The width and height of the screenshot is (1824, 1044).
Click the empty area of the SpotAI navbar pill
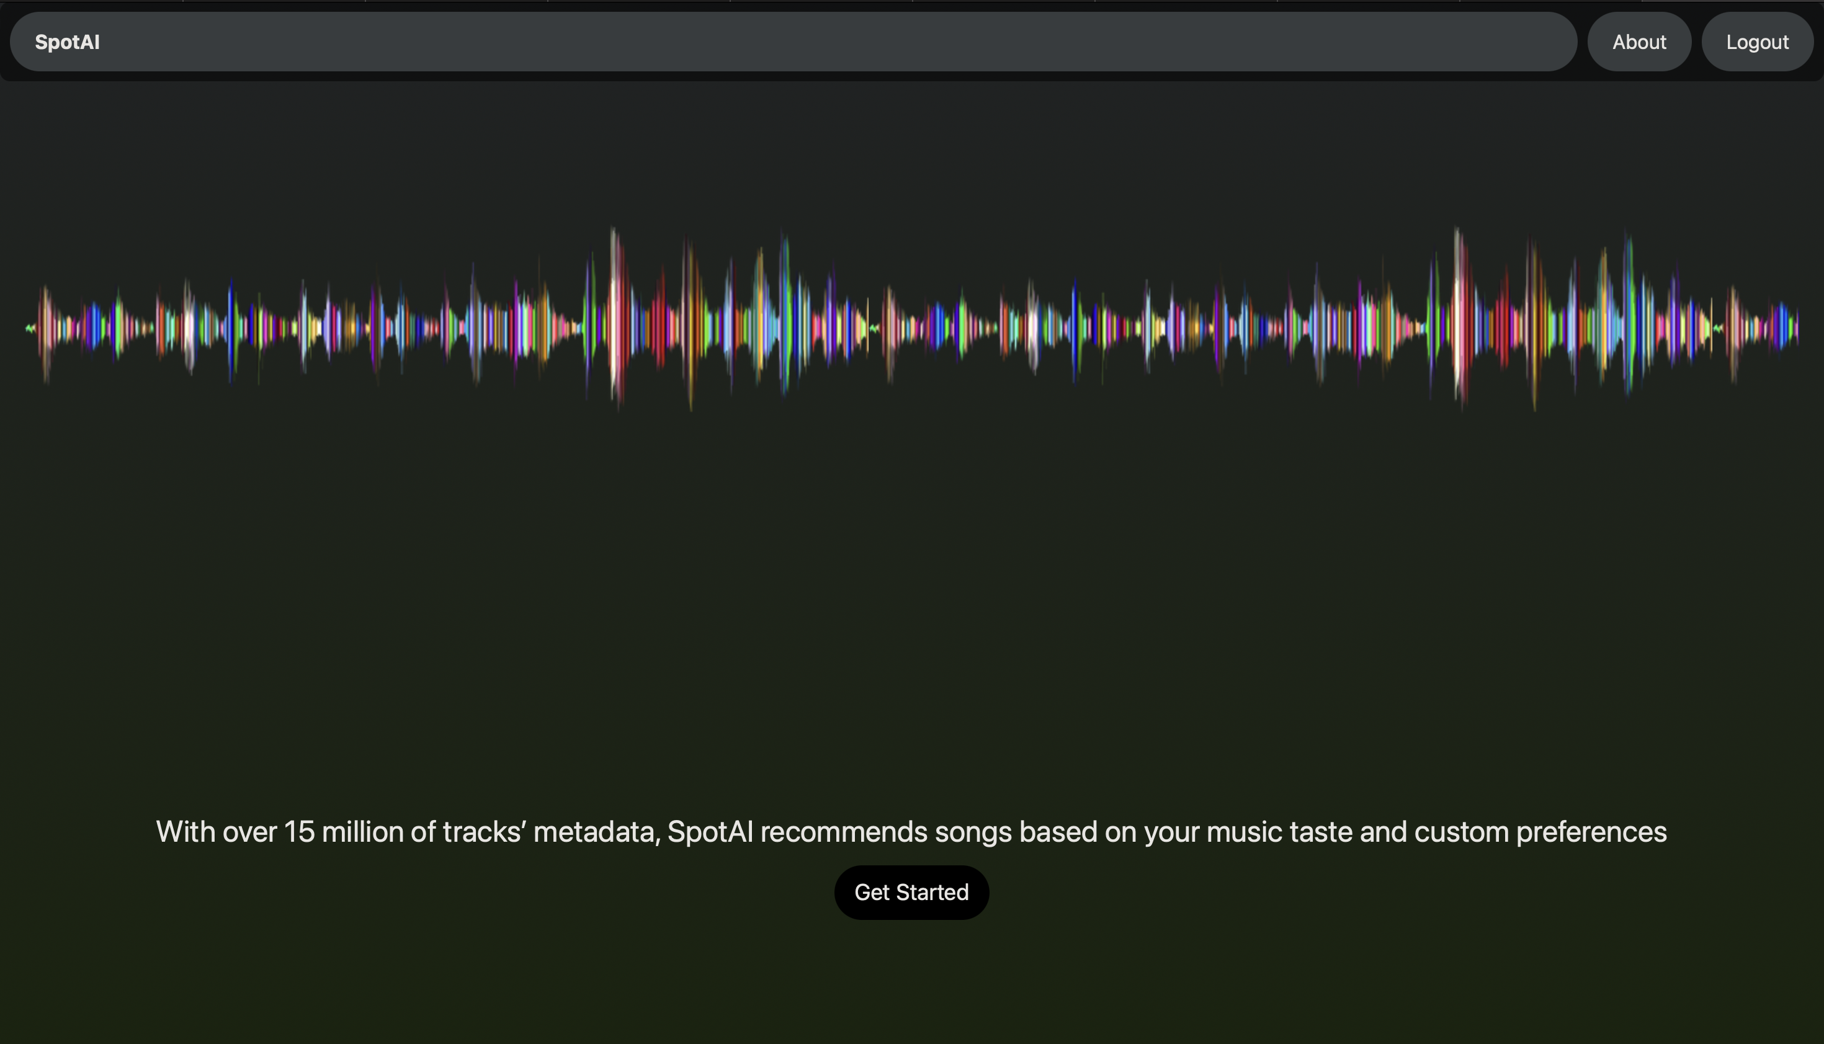point(789,42)
